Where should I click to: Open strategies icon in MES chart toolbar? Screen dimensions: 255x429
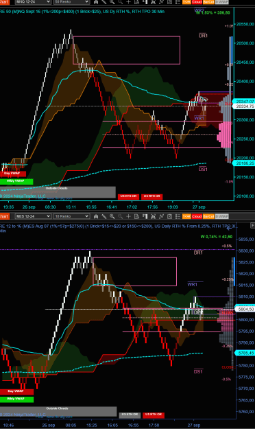(x=153, y=216)
